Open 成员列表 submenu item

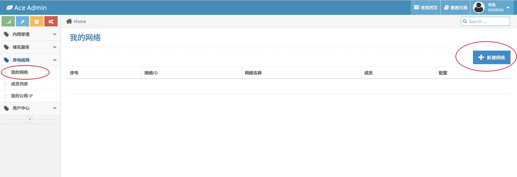click(x=19, y=84)
